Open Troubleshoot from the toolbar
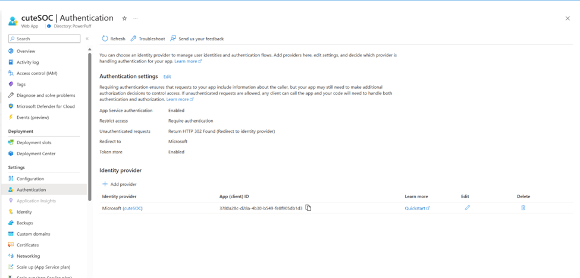Screen dimensions: 580x278 [148, 39]
